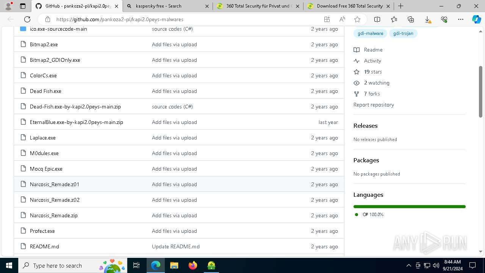Click the Readme book icon
The image size is (485, 273).
click(357, 50)
